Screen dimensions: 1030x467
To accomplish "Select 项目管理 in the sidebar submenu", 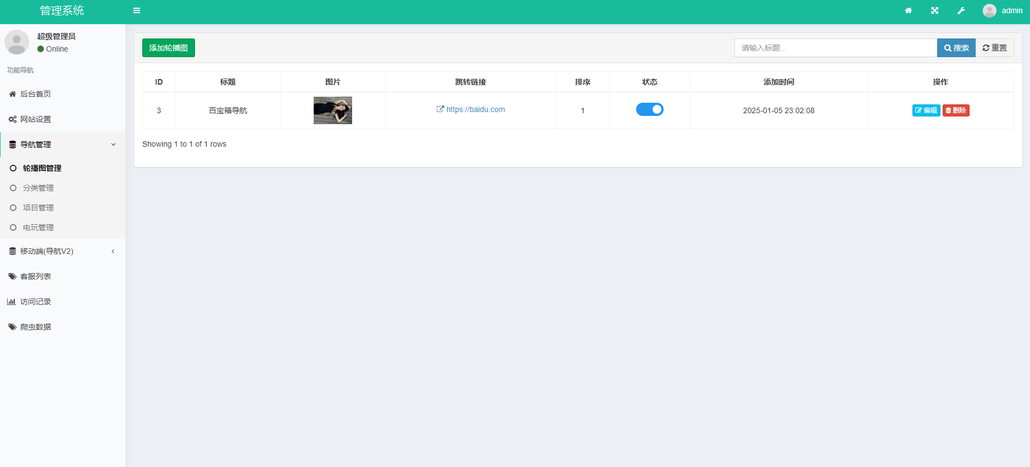I will 38,208.
